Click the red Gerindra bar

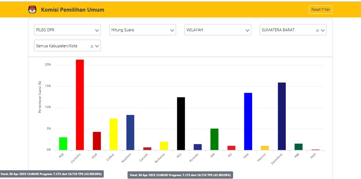80,105
